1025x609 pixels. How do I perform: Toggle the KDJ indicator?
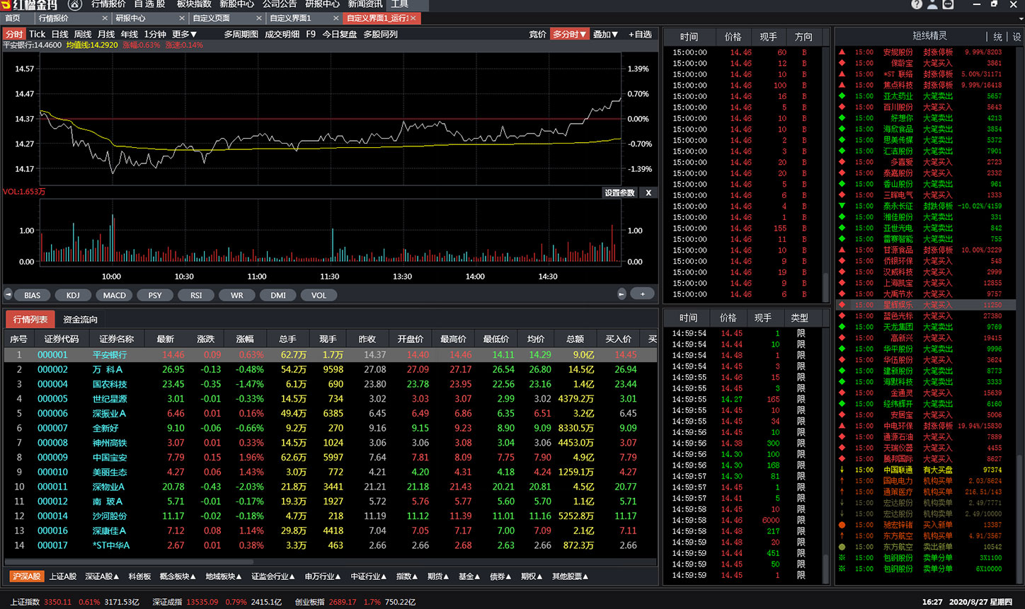(x=73, y=296)
